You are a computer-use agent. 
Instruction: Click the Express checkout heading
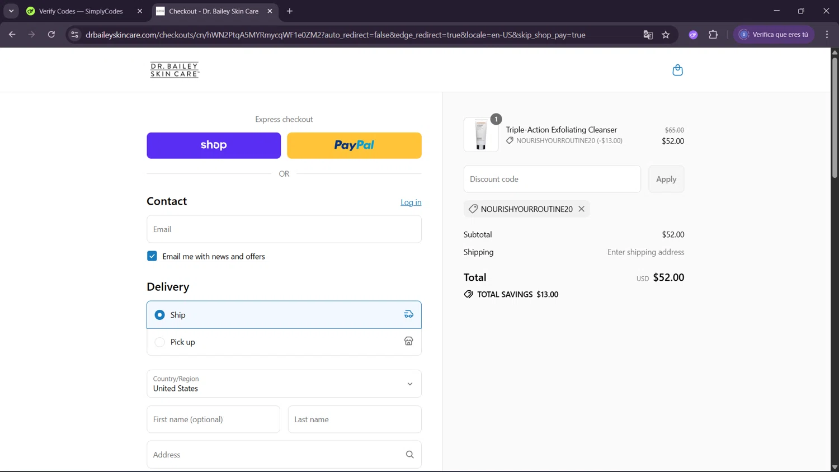pyautogui.click(x=284, y=119)
